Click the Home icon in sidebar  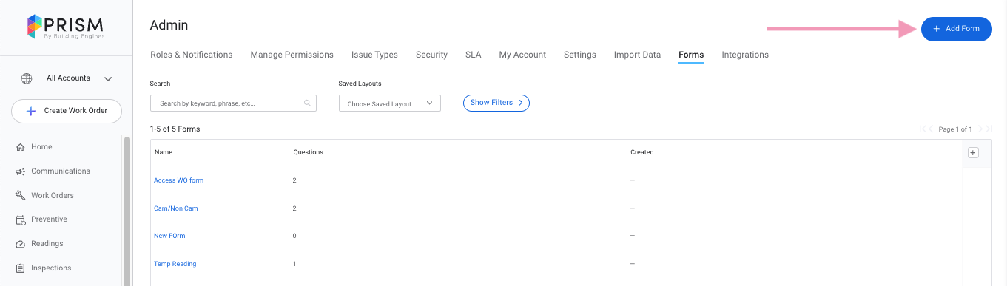pos(21,147)
